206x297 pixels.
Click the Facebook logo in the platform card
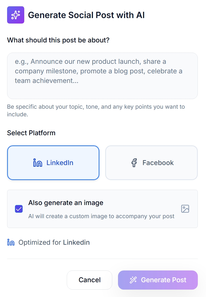pos(134,163)
